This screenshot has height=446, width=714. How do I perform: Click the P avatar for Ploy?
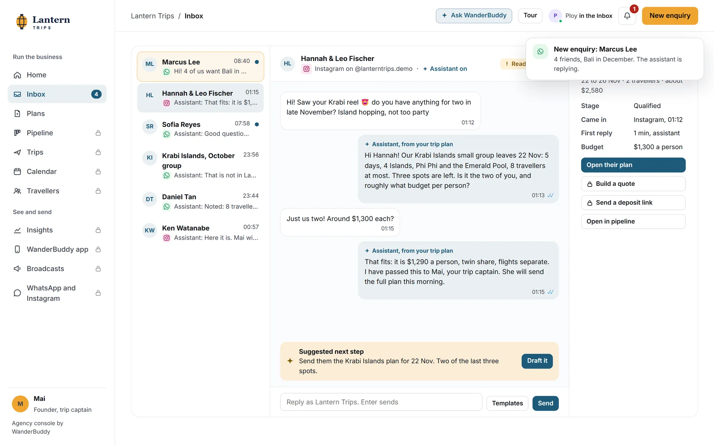(x=555, y=16)
